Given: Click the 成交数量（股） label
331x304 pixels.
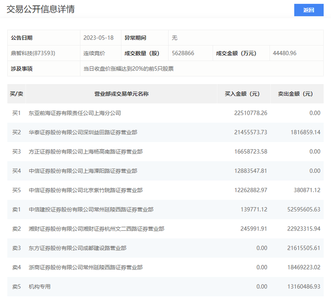Looking at the screenshot, I should (x=142, y=53).
